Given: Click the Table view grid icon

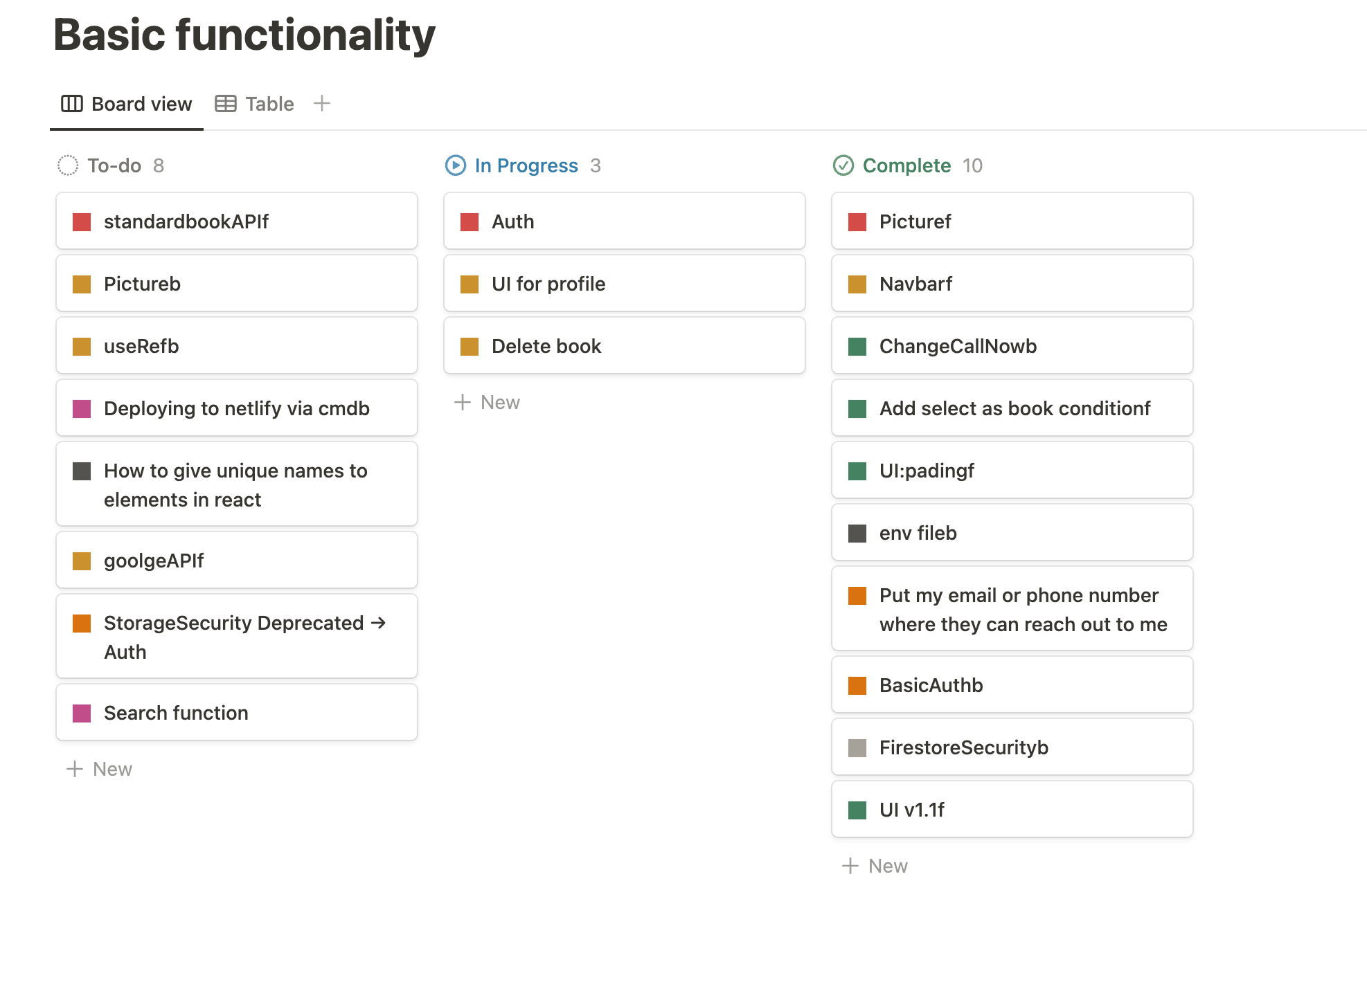Looking at the screenshot, I should coord(226,104).
